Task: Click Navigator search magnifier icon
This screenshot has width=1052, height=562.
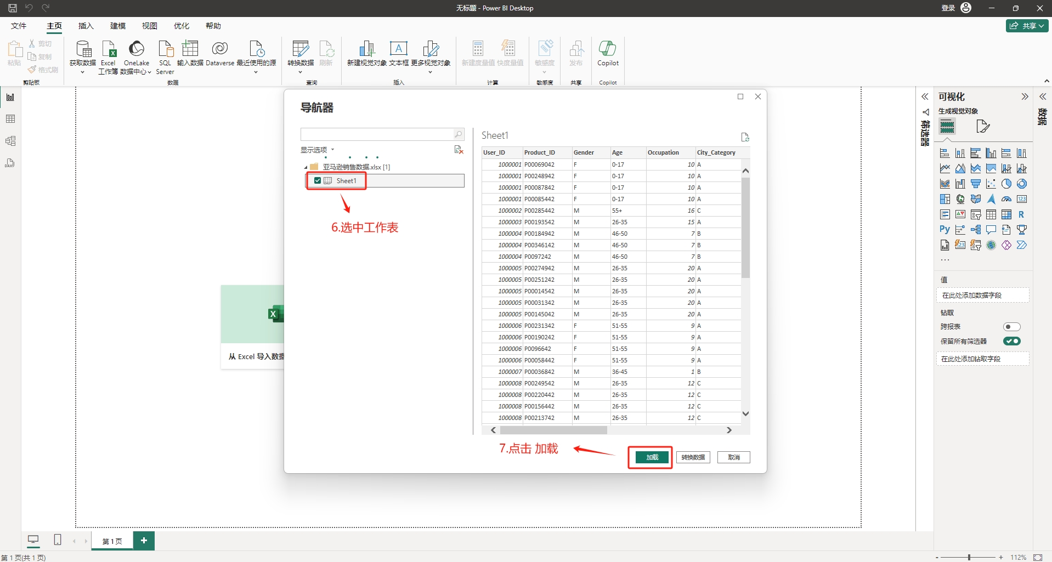Action: pos(458,134)
